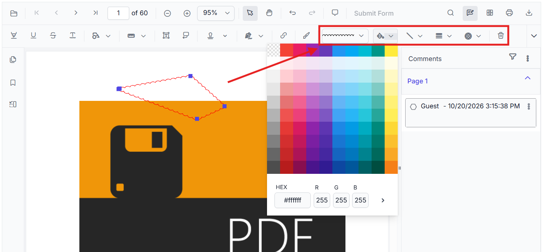This screenshot has width=543, height=252.
Task: Select the squiggly underline annotation tool
Action: click(72, 36)
